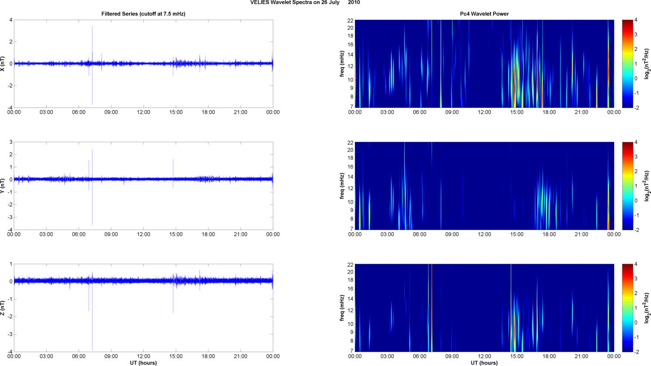Viewport: 651px width, 366px height.
Task: Click the large X component spike near 07:00
Action: [x=92, y=65]
